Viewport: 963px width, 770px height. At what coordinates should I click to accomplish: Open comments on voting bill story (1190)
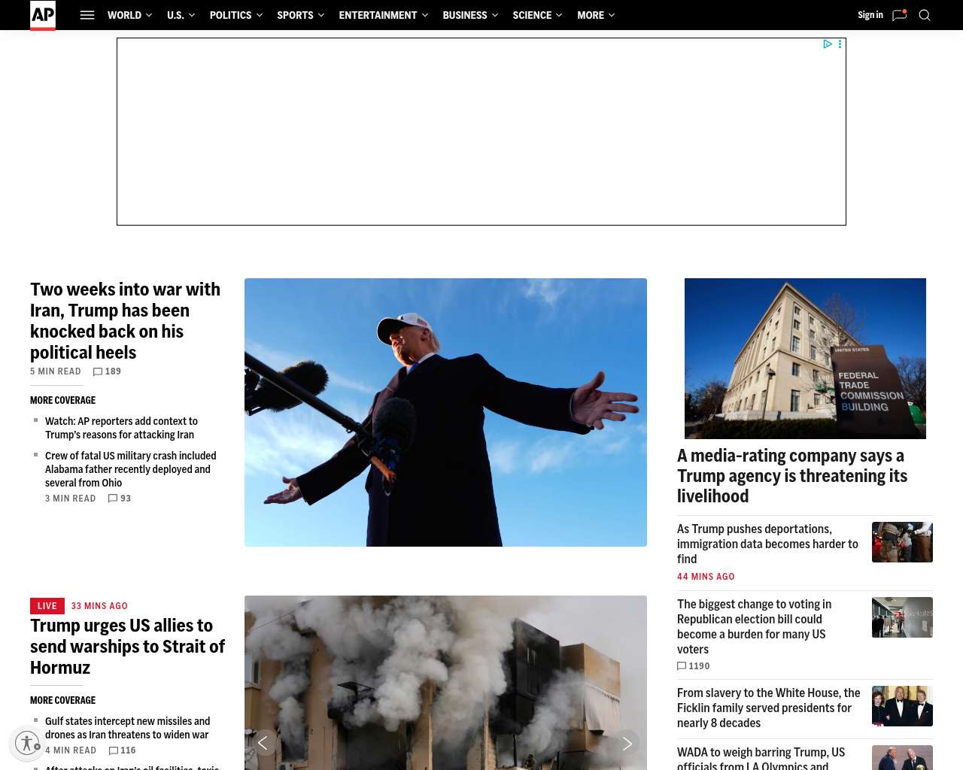coord(694,666)
